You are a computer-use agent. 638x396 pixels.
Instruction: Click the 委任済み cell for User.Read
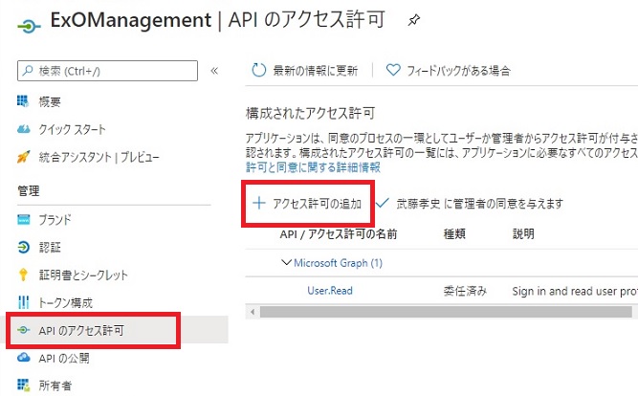[x=465, y=291]
